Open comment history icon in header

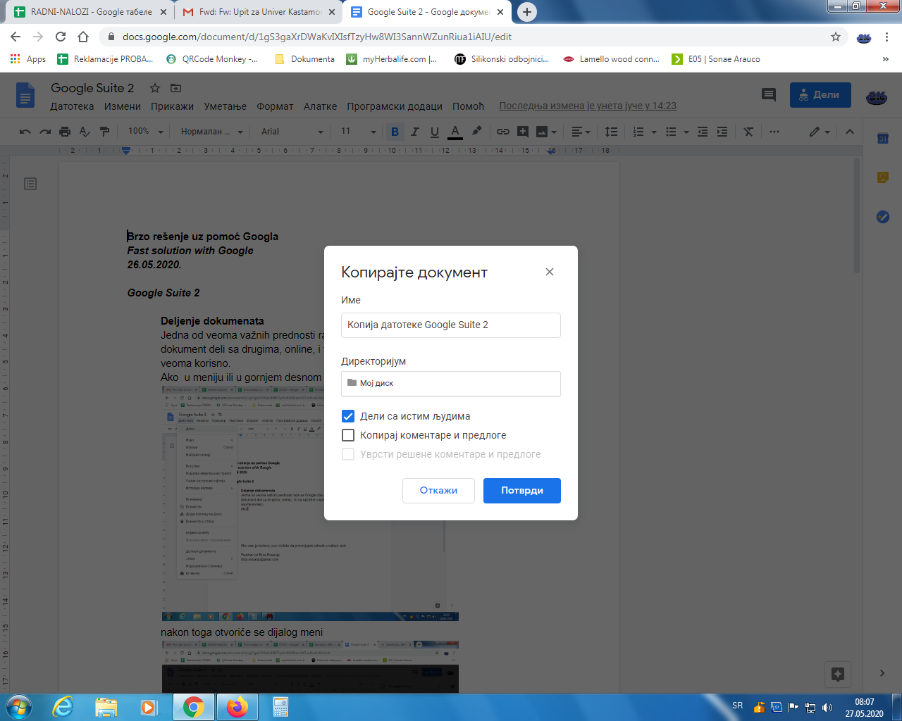pos(769,95)
